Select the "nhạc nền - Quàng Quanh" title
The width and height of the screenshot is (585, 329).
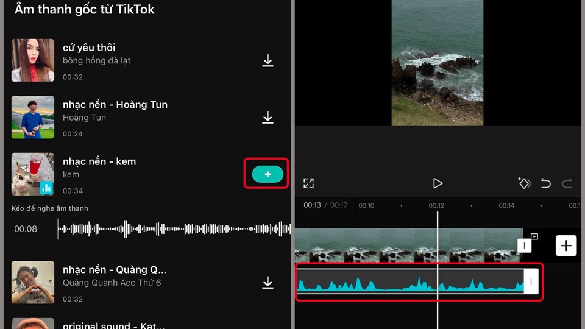(x=115, y=270)
